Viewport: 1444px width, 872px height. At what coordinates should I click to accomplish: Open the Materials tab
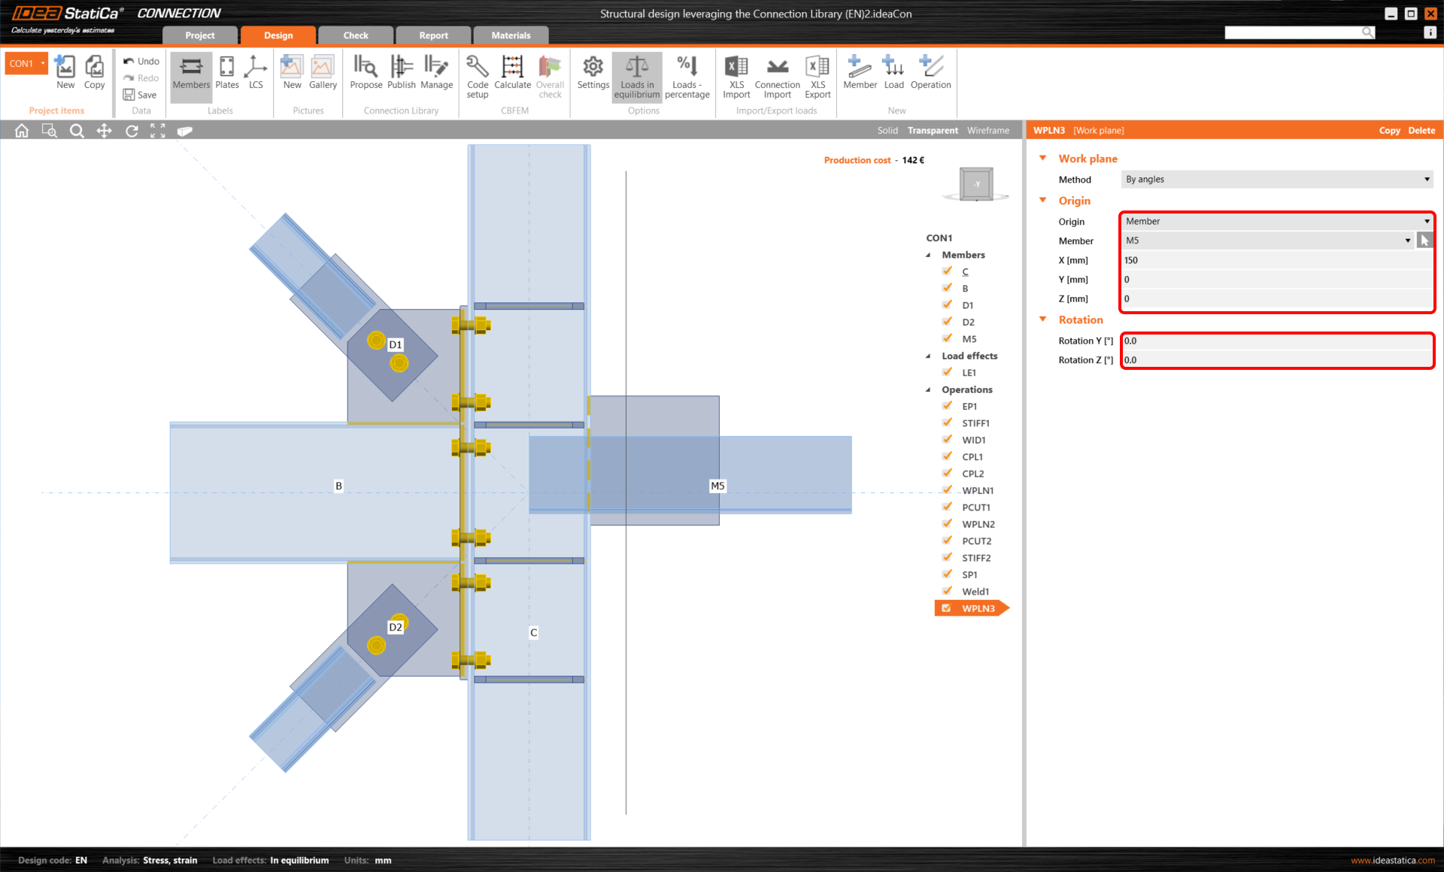pos(511,35)
